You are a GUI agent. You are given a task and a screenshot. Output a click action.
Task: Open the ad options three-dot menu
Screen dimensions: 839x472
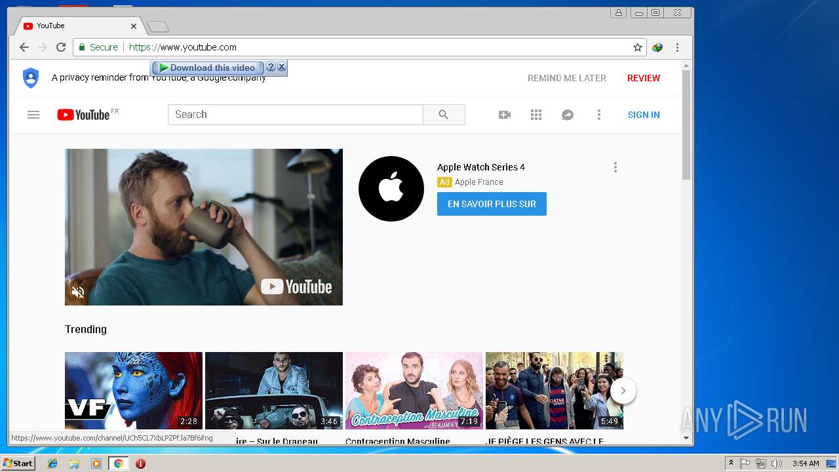(615, 167)
